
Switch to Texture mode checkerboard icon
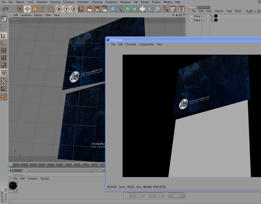pos(4,81)
